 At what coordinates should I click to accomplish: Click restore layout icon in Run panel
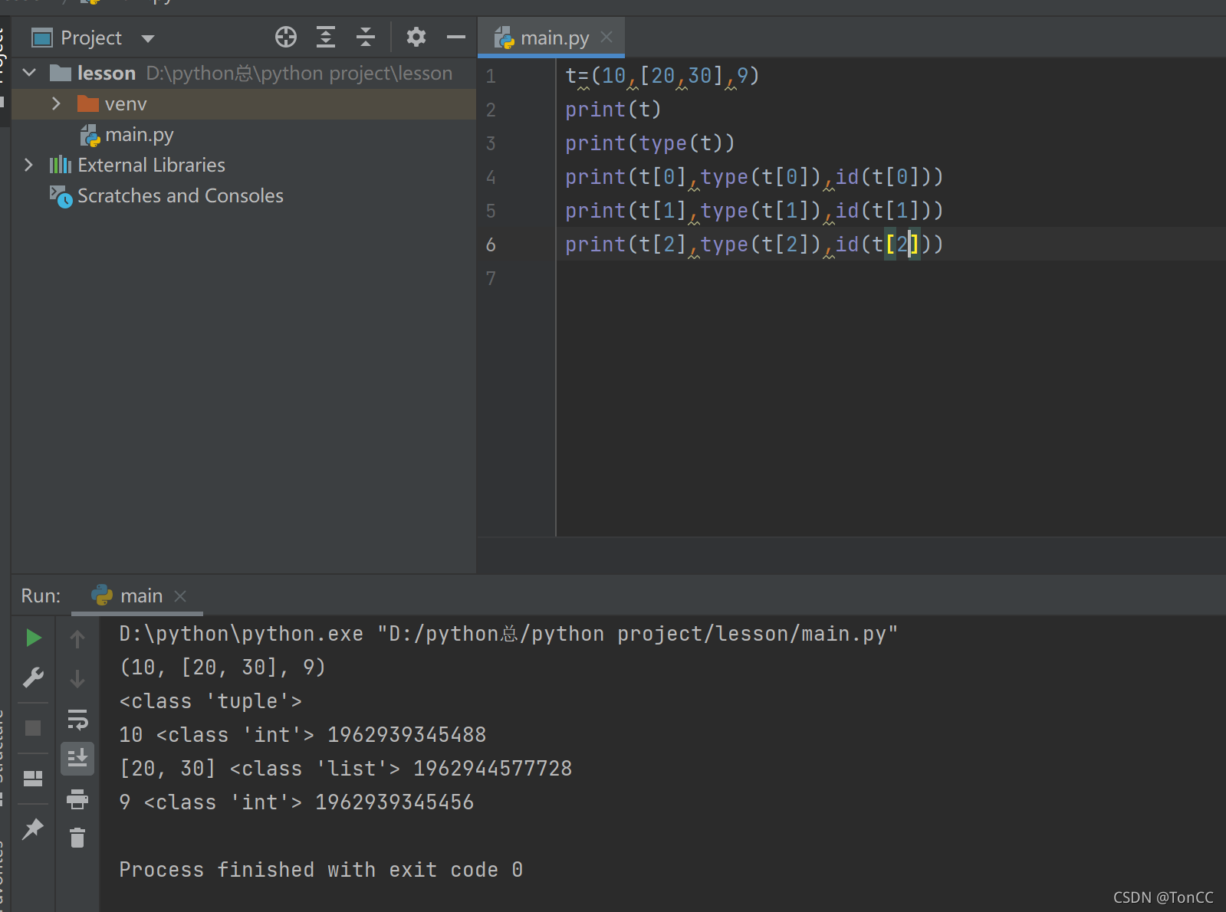(33, 779)
